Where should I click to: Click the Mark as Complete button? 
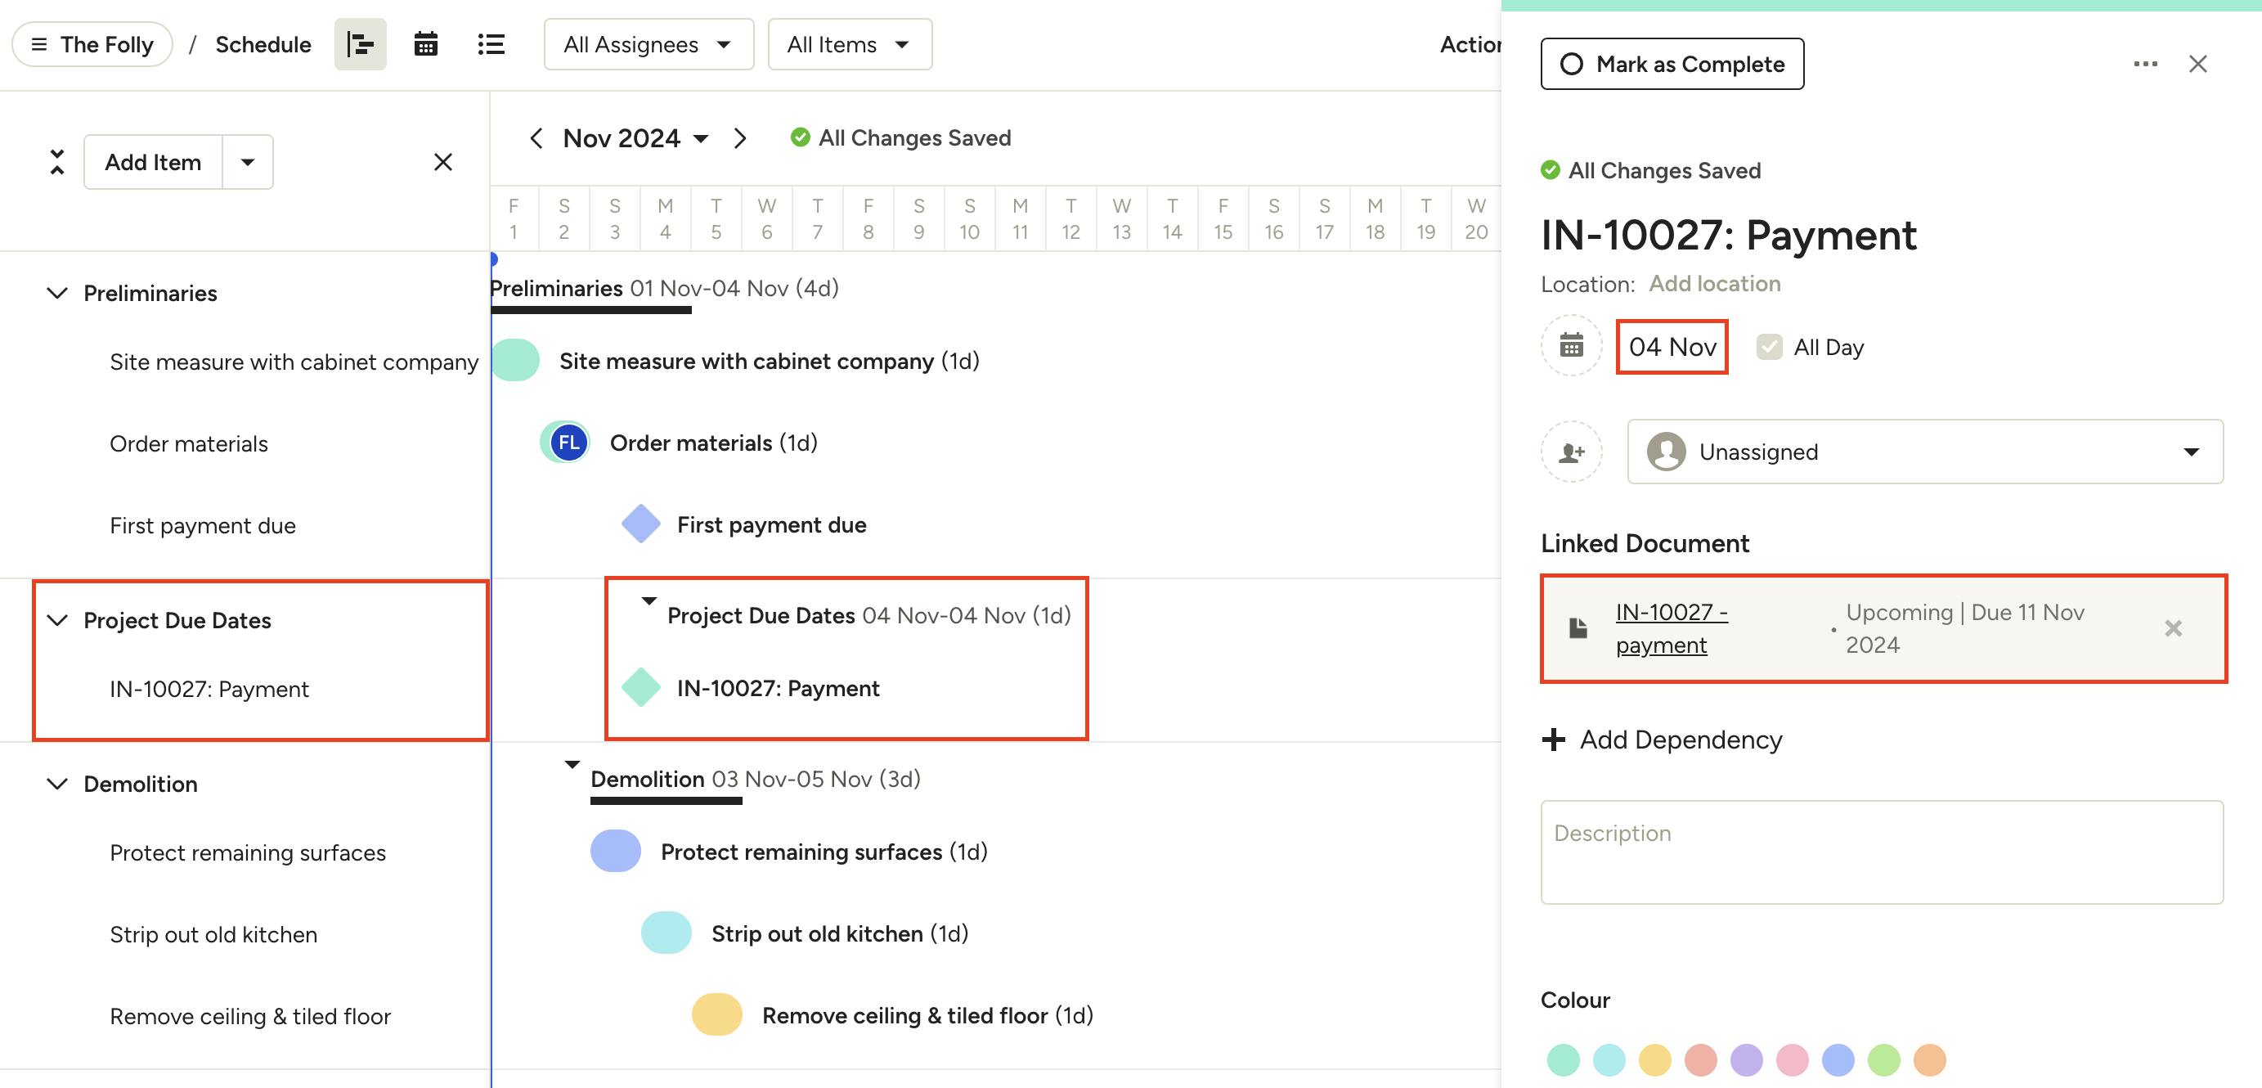(1672, 64)
